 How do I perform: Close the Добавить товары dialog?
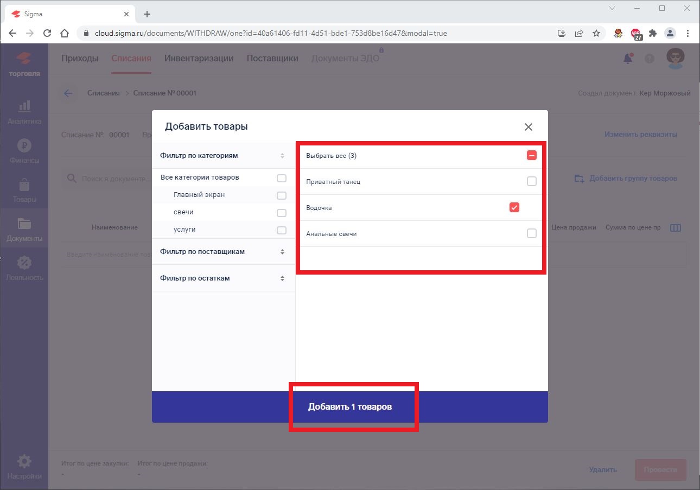528,127
